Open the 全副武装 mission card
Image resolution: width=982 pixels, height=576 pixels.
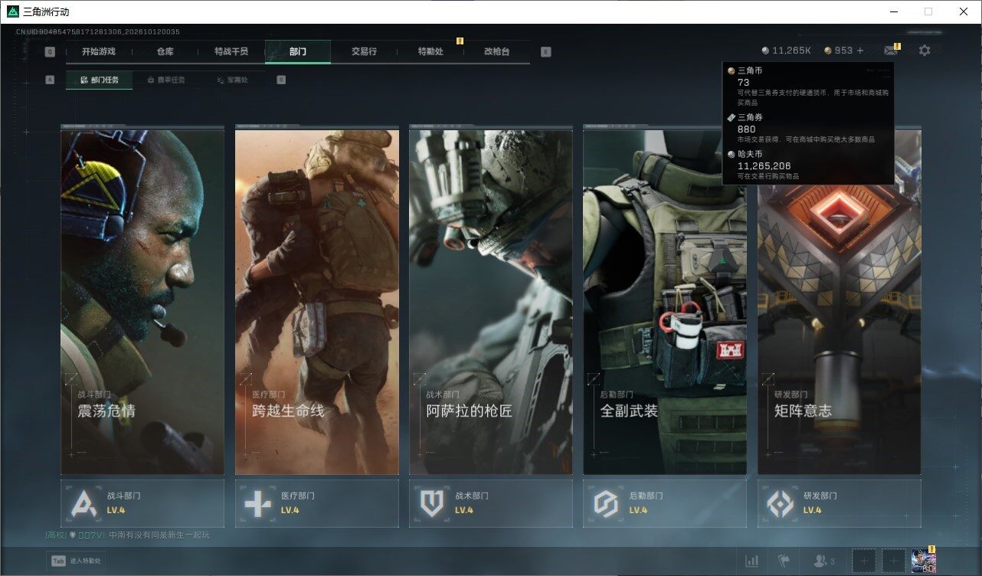665,301
